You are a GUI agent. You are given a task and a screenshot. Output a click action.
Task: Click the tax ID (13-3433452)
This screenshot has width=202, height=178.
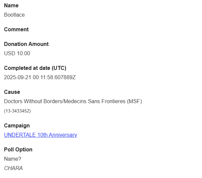coord(17,111)
